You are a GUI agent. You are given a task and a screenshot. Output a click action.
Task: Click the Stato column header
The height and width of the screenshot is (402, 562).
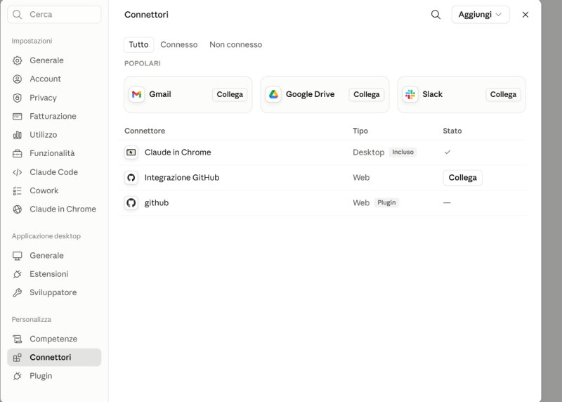tap(452, 131)
